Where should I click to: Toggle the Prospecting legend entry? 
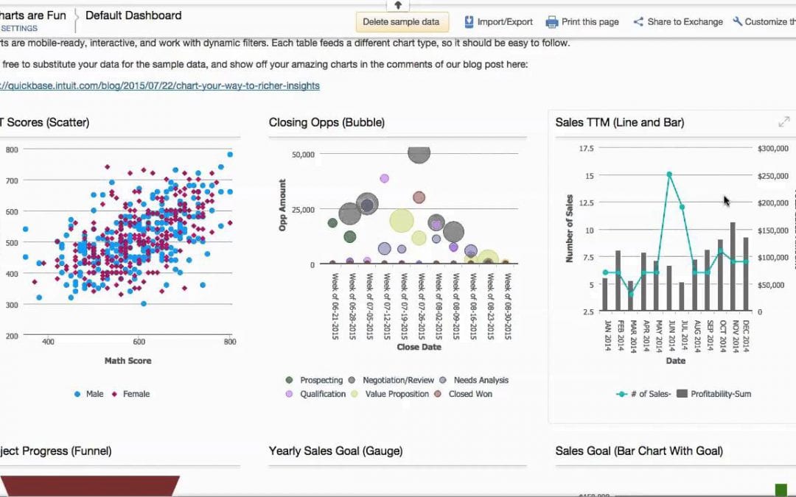click(x=315, y=381)
